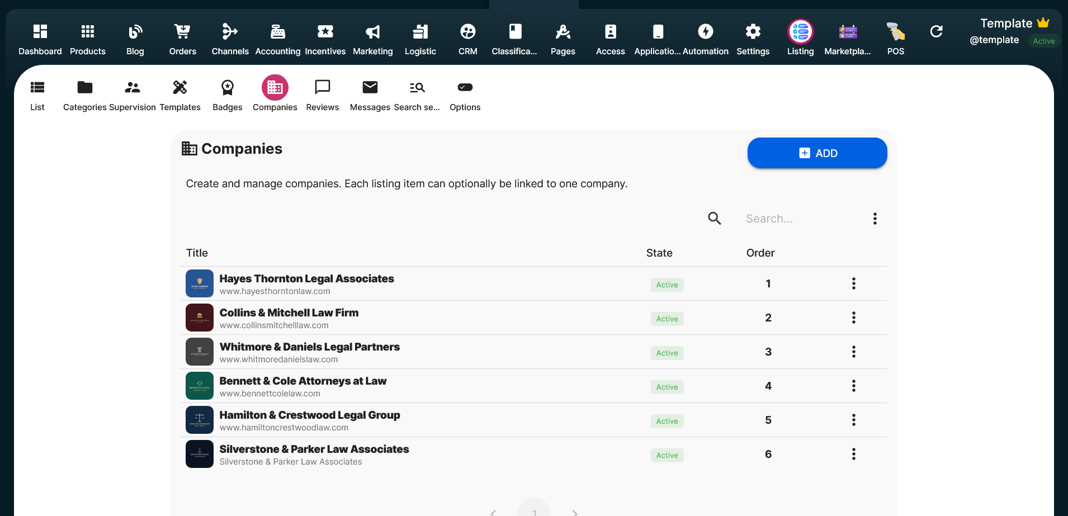
Task: Switch to the Categories tab
Action: [x=85, y=94]
